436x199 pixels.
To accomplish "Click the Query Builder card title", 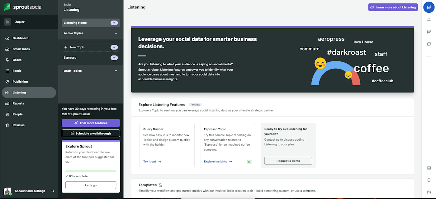I will point(153,129).
